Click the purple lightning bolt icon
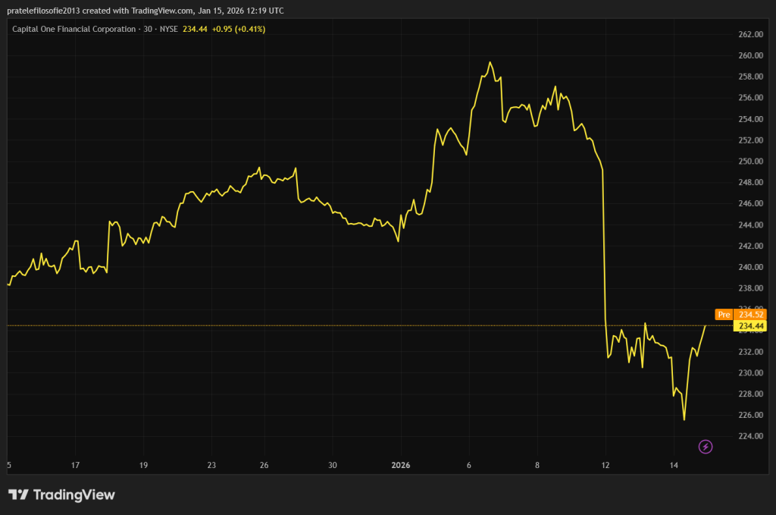The width and height of the screenshot is (776, 515). (x=706, y=447)
